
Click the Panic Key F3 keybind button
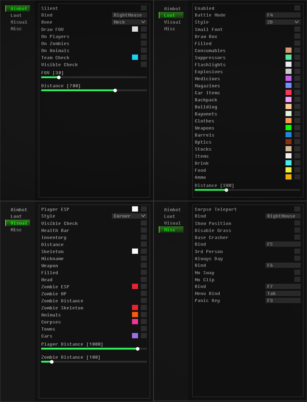(283, 301)
